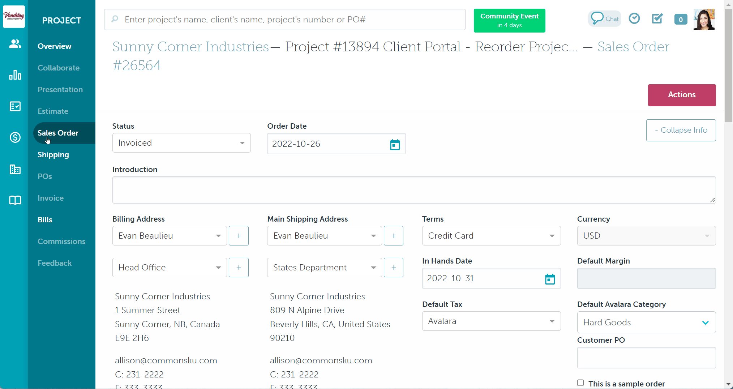Open the Default Tax Avalara dropdown
733x389 pixels.
491,321
